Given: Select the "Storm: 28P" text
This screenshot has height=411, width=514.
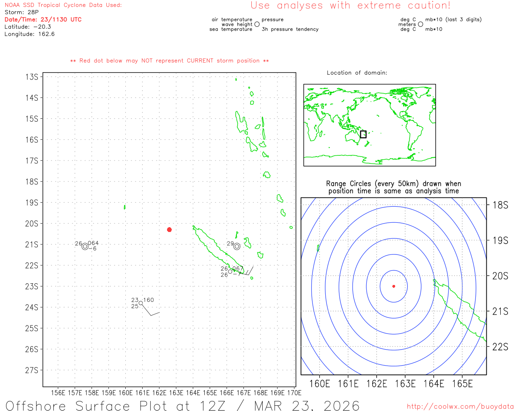Looking at the screenshot, I should [22, 12].
